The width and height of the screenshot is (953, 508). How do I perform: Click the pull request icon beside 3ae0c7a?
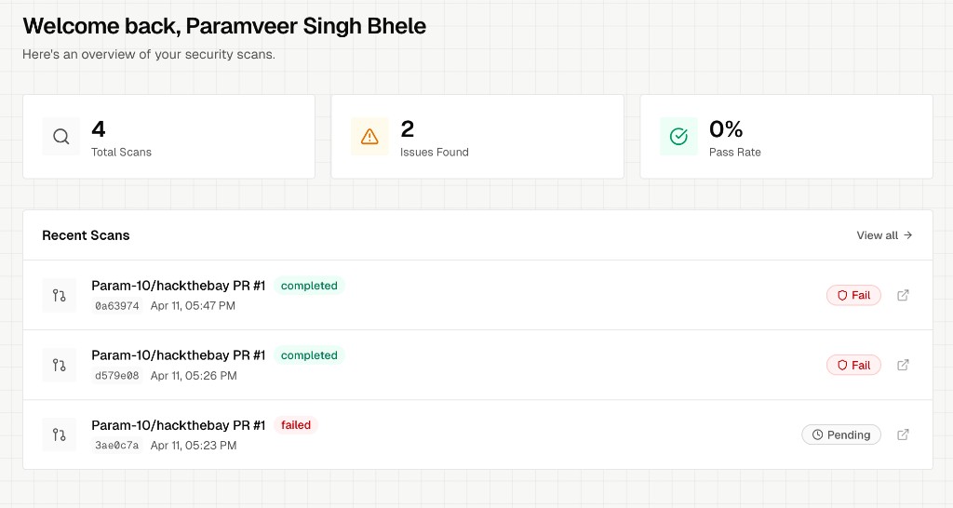(x=59, y=435)
